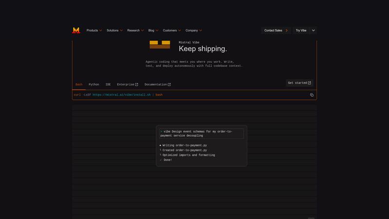The width and height of the screenshot is (389, 219).
Task: Expand the Blog chevron
Action: [157, 31]
